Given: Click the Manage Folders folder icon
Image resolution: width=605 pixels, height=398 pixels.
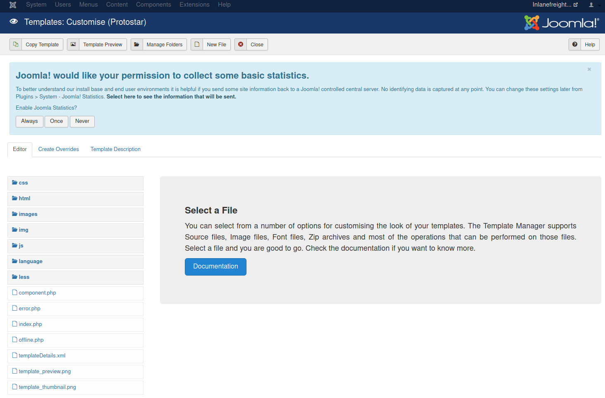Looking at the screenshot, I should tap(137, 44).
